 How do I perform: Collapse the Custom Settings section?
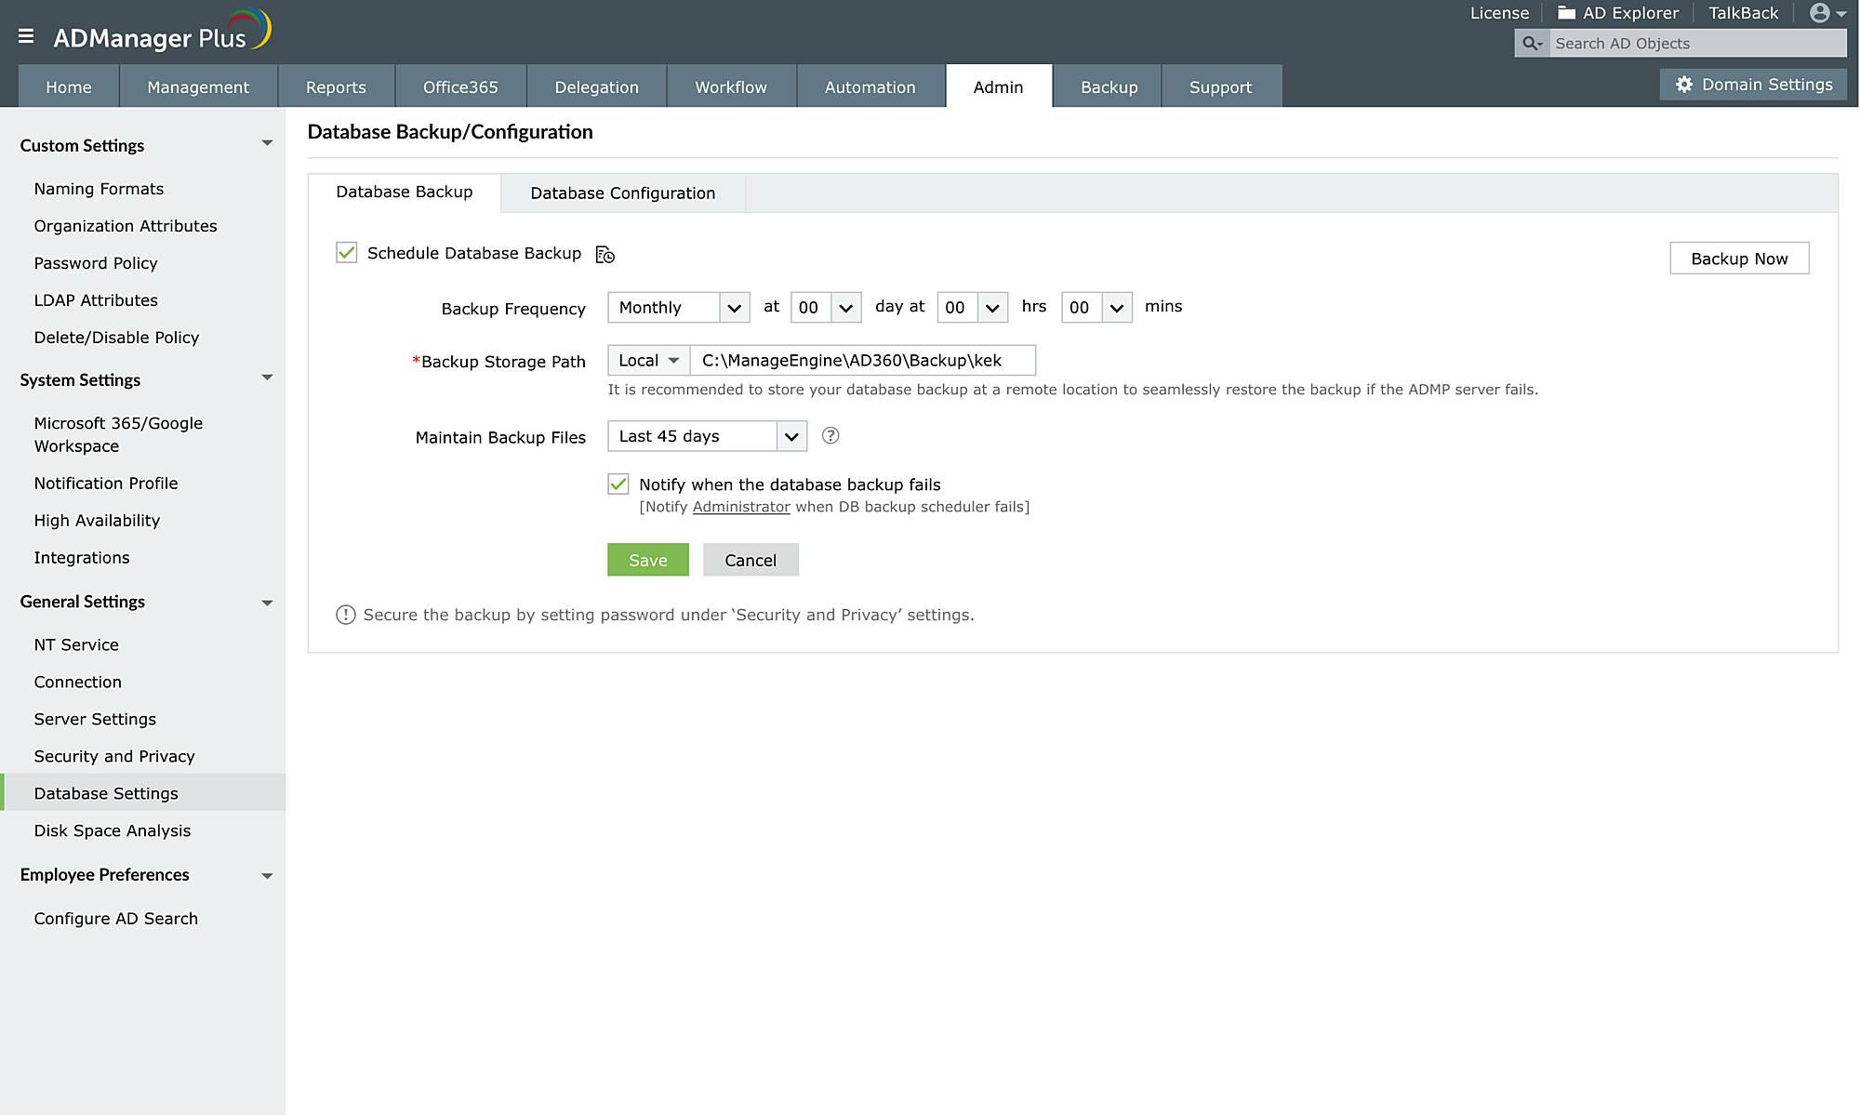coord(267,141)
